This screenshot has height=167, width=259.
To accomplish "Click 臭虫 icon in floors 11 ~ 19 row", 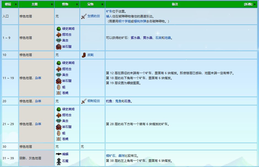I will (59, 75).
